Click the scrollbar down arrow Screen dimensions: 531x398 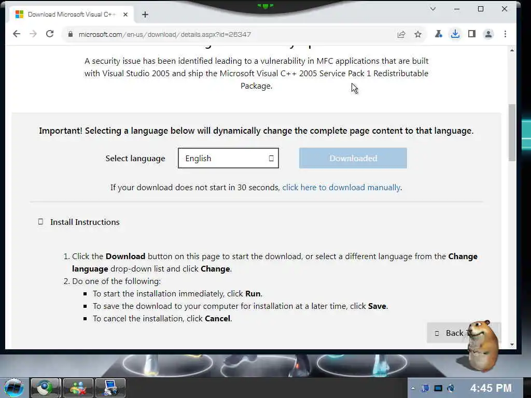click(512, 345)
